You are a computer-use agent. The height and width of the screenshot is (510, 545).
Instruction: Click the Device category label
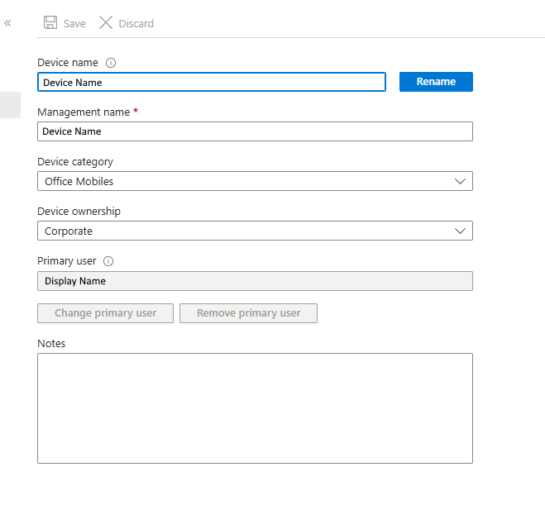pos(75,162)
